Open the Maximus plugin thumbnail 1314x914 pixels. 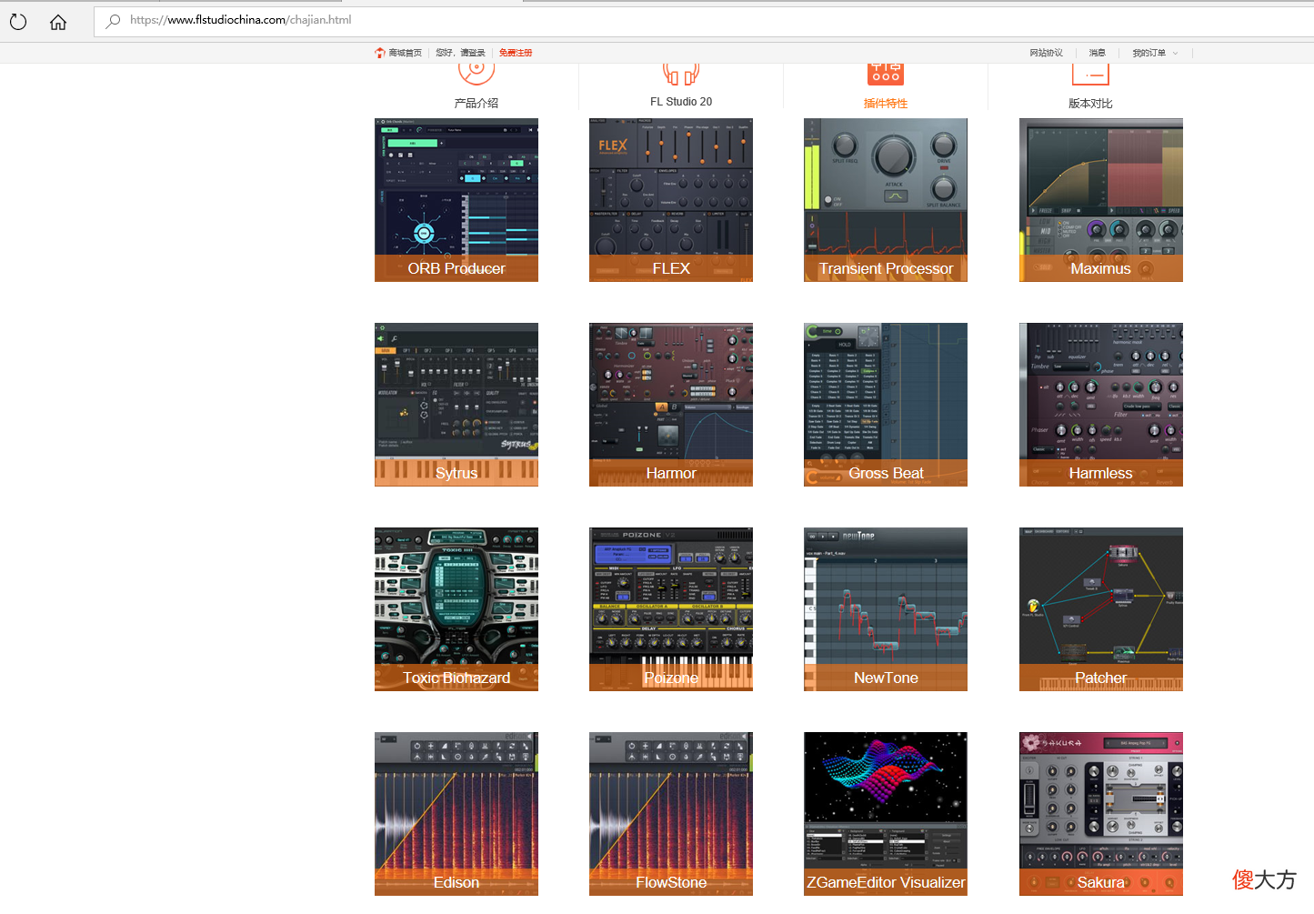1101,200
